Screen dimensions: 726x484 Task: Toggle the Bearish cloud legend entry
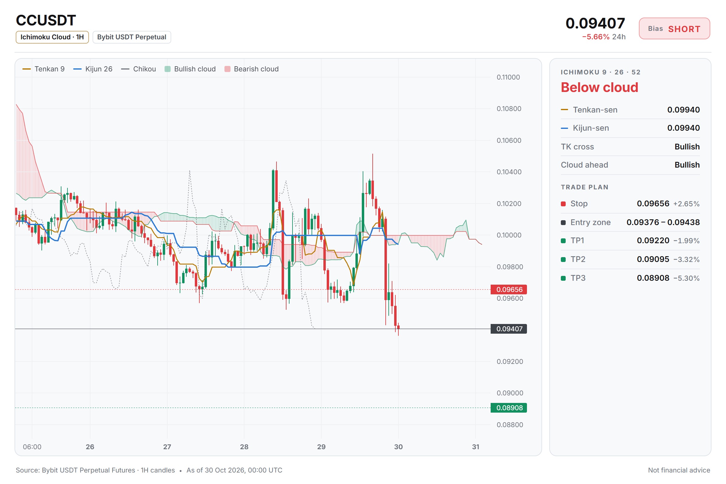point(252,69)
